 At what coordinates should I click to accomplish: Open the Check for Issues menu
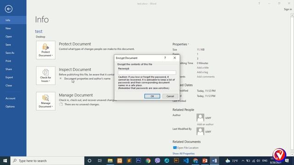(x=45, y=76)
